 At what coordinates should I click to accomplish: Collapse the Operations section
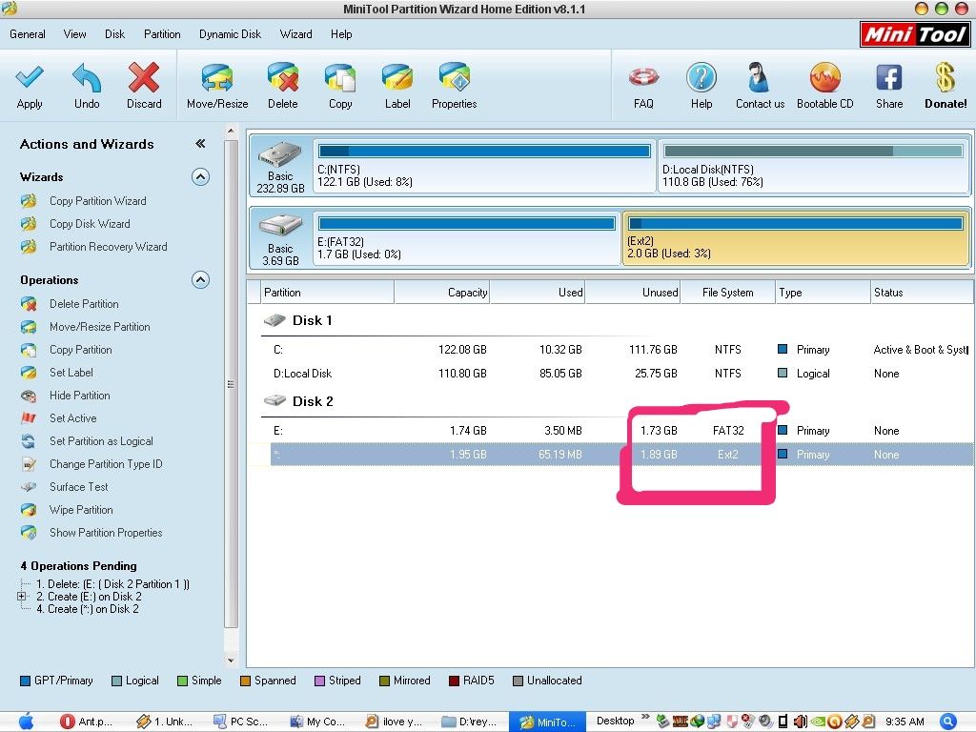200,280
